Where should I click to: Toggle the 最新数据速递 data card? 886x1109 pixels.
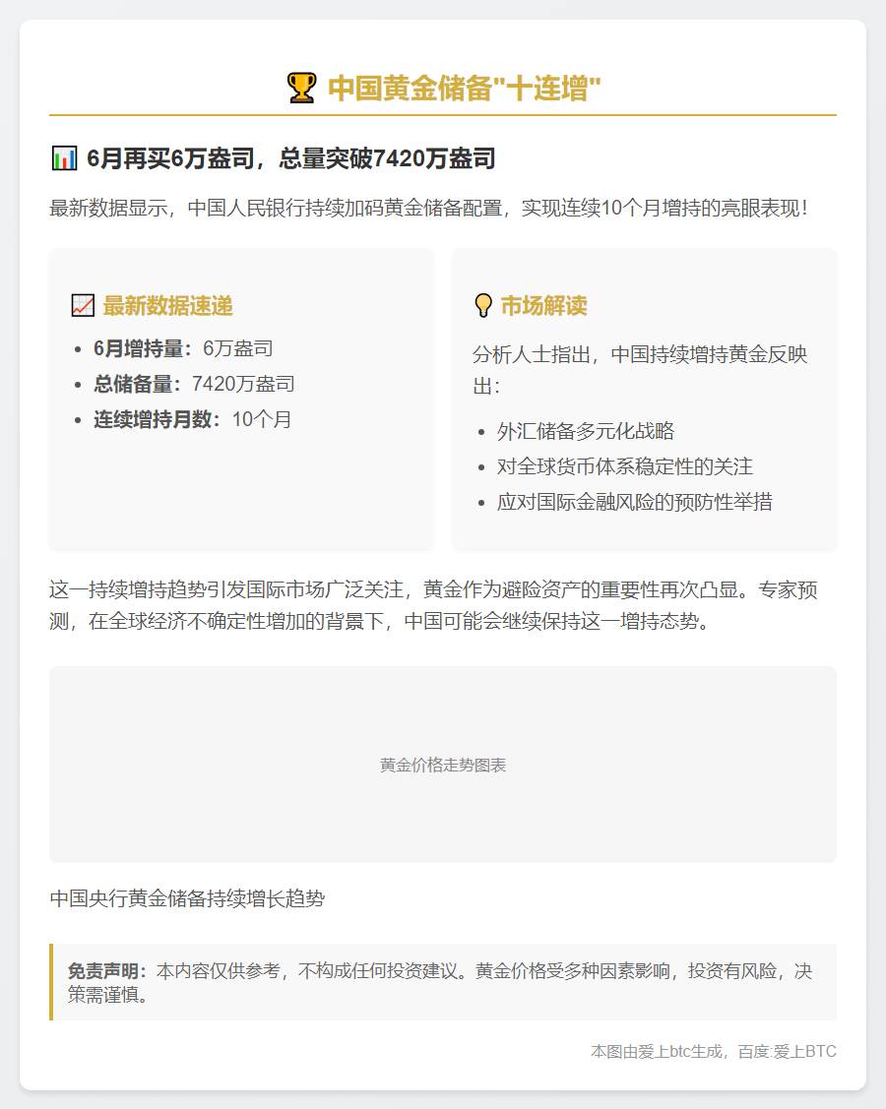pos(241,400)
